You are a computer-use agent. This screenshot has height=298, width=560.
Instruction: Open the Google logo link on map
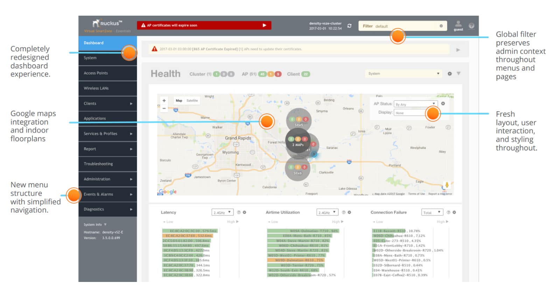[x=168, y=192]
